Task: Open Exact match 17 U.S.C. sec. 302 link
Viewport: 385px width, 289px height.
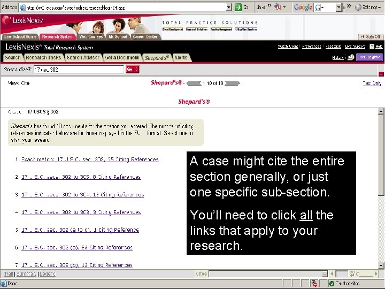Action: (90, 159)
